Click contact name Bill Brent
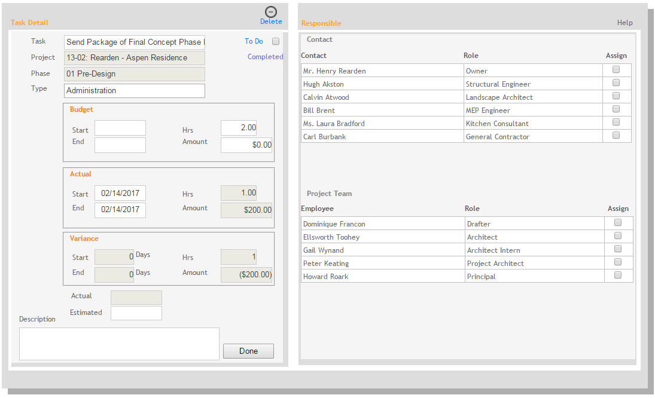 (319, 111)
